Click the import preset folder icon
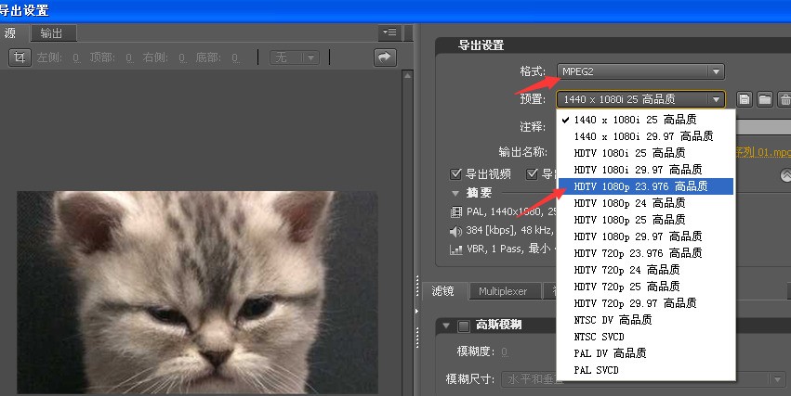This screenshot has height=396, width=791. 764,99
